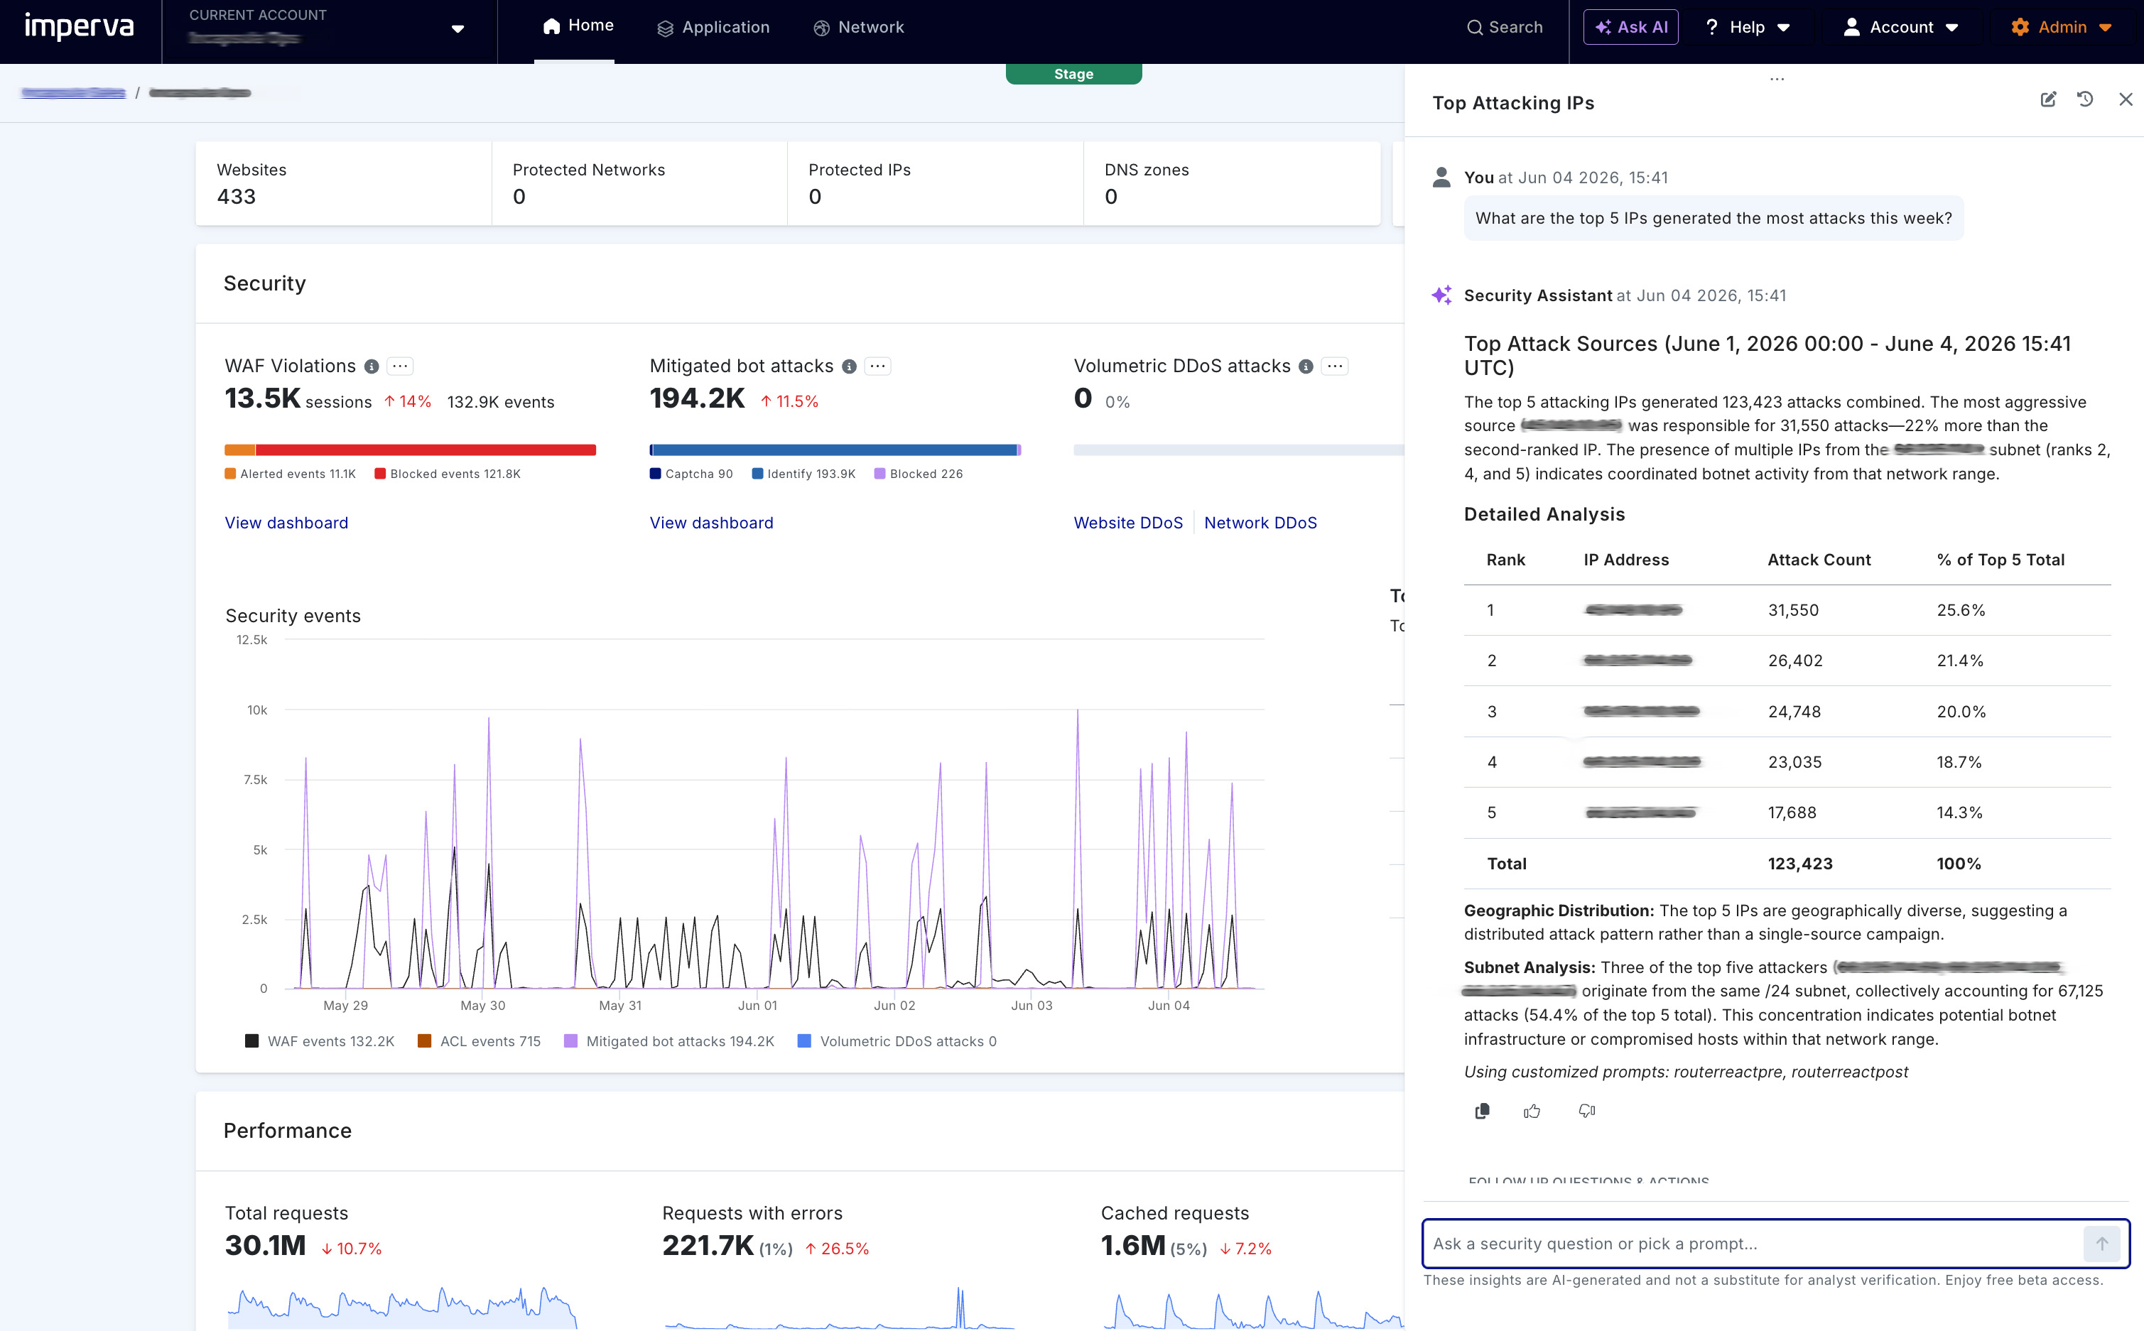Expand the Help dropdown
The width and height of the screenshot is (2144, 1331).
pyautogui.click(x=1748, y=27)
